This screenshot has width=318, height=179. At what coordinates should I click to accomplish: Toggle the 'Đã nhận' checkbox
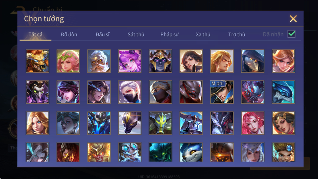coord(291,34)
